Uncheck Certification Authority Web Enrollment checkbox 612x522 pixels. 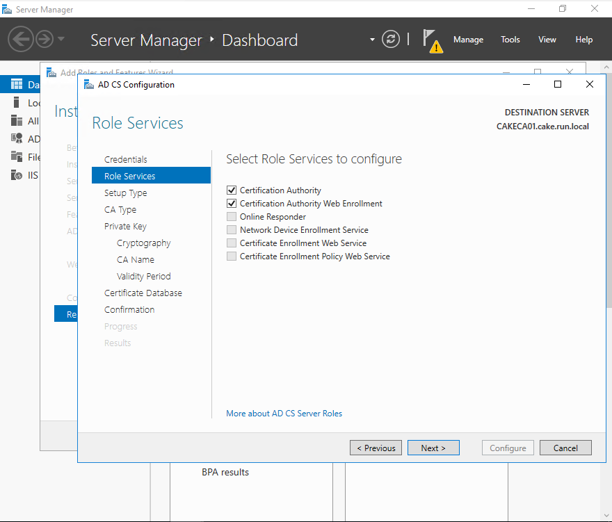click(232, 203)
